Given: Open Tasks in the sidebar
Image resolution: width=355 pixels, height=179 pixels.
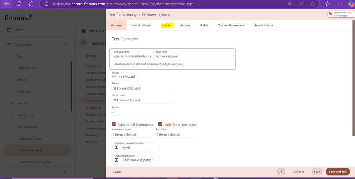Looking at the screenshot, I should [20, 57].
